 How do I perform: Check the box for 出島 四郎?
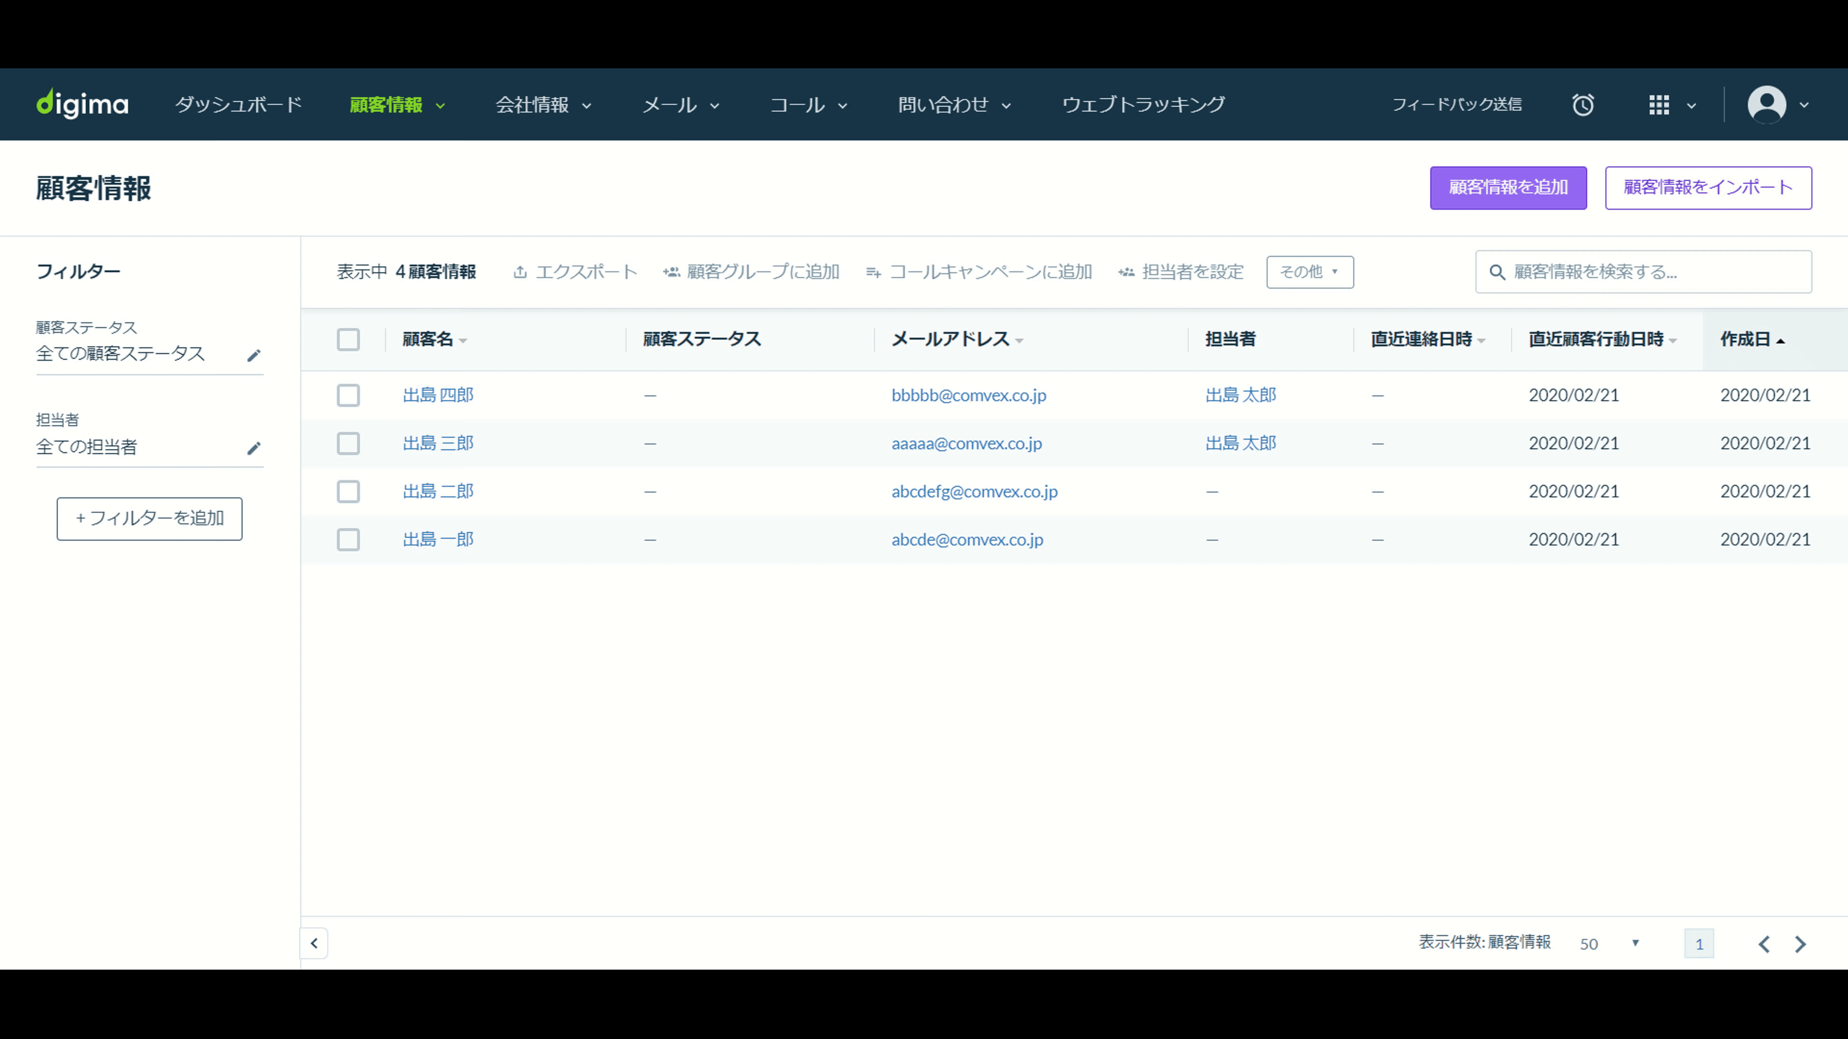pyautogui.click(x=348, y=395)
